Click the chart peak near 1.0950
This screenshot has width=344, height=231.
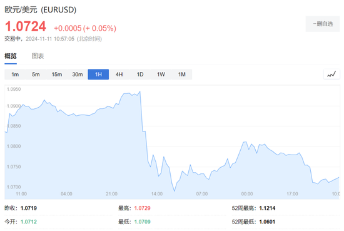[x=140, y=92]
